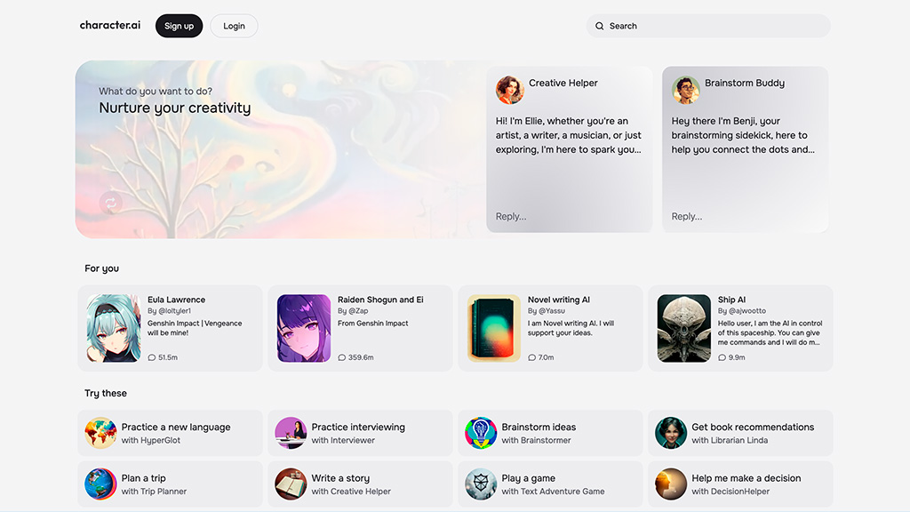The width and height of the screenshot is (910, 512).
Task: Click the character.ai logo
Action: coord(109,25)
